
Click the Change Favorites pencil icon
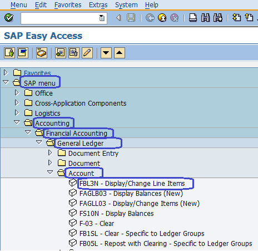click(x=87, y=53)
